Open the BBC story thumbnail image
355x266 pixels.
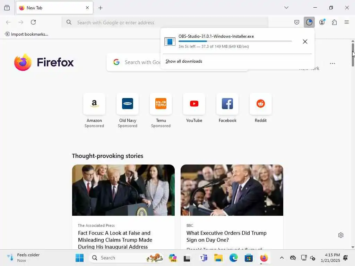tap(232, 190)
